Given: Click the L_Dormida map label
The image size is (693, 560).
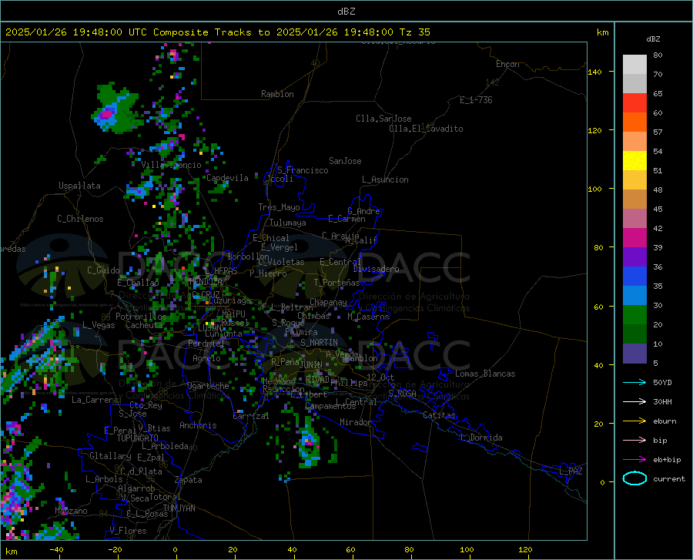Looking at the screenshot, I should [x=480, y=438].
